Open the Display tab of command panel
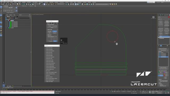170x96 pixels. [167, 15]
